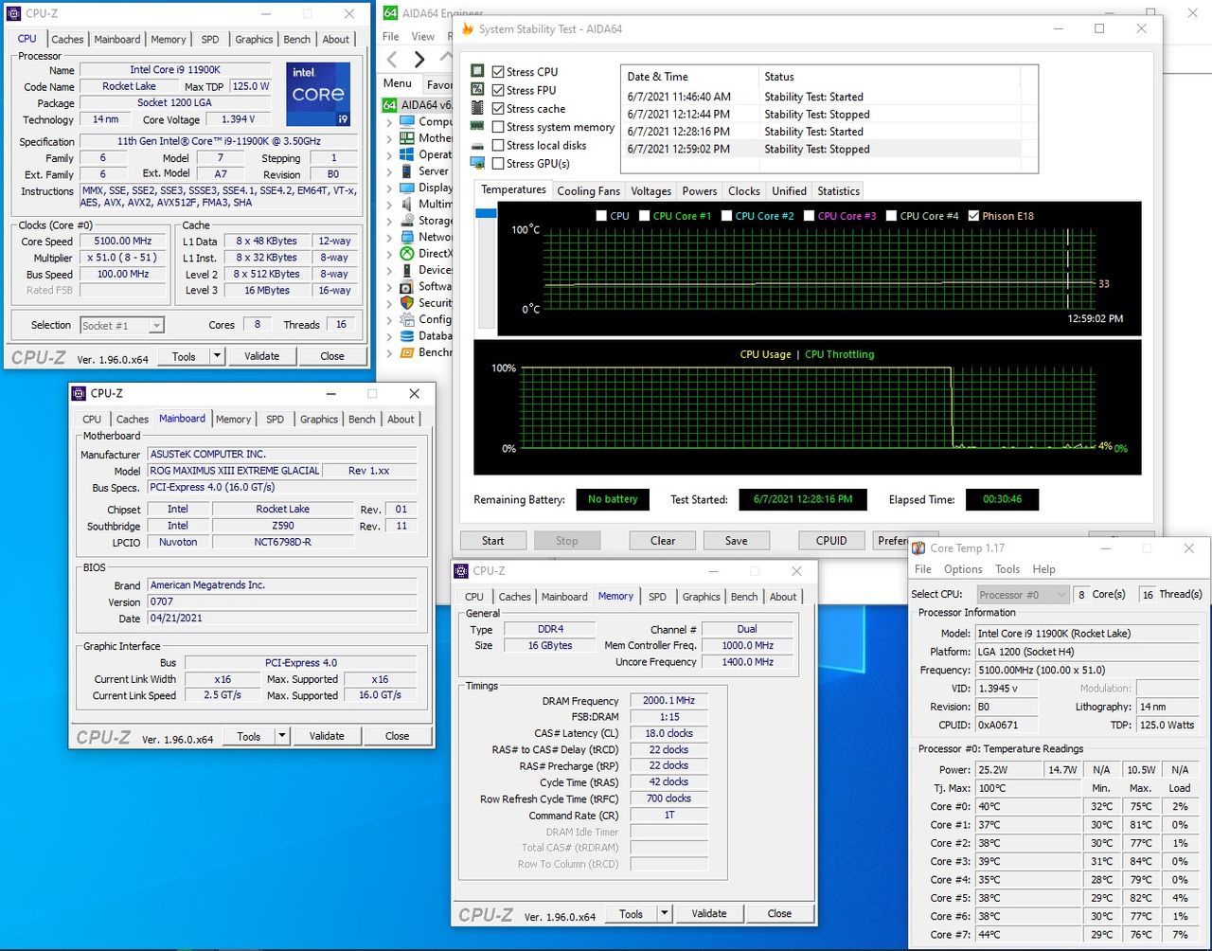Open the Processor #0 dropdown in Core Temp
The width and height of the screenshot is (1212, 951).
(x=1022, y=594)
